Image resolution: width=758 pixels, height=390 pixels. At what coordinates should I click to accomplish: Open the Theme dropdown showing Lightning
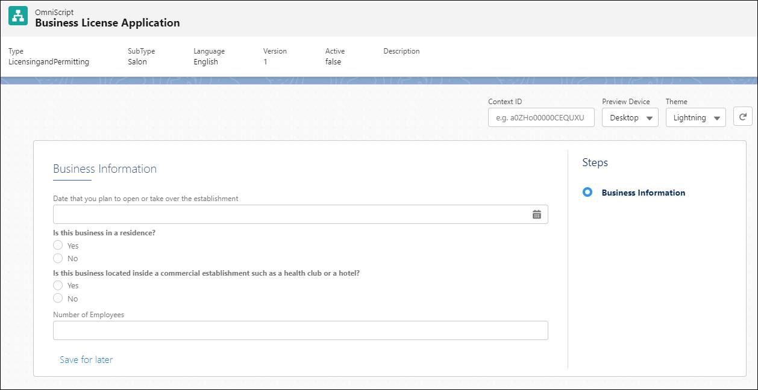point(695,117)
